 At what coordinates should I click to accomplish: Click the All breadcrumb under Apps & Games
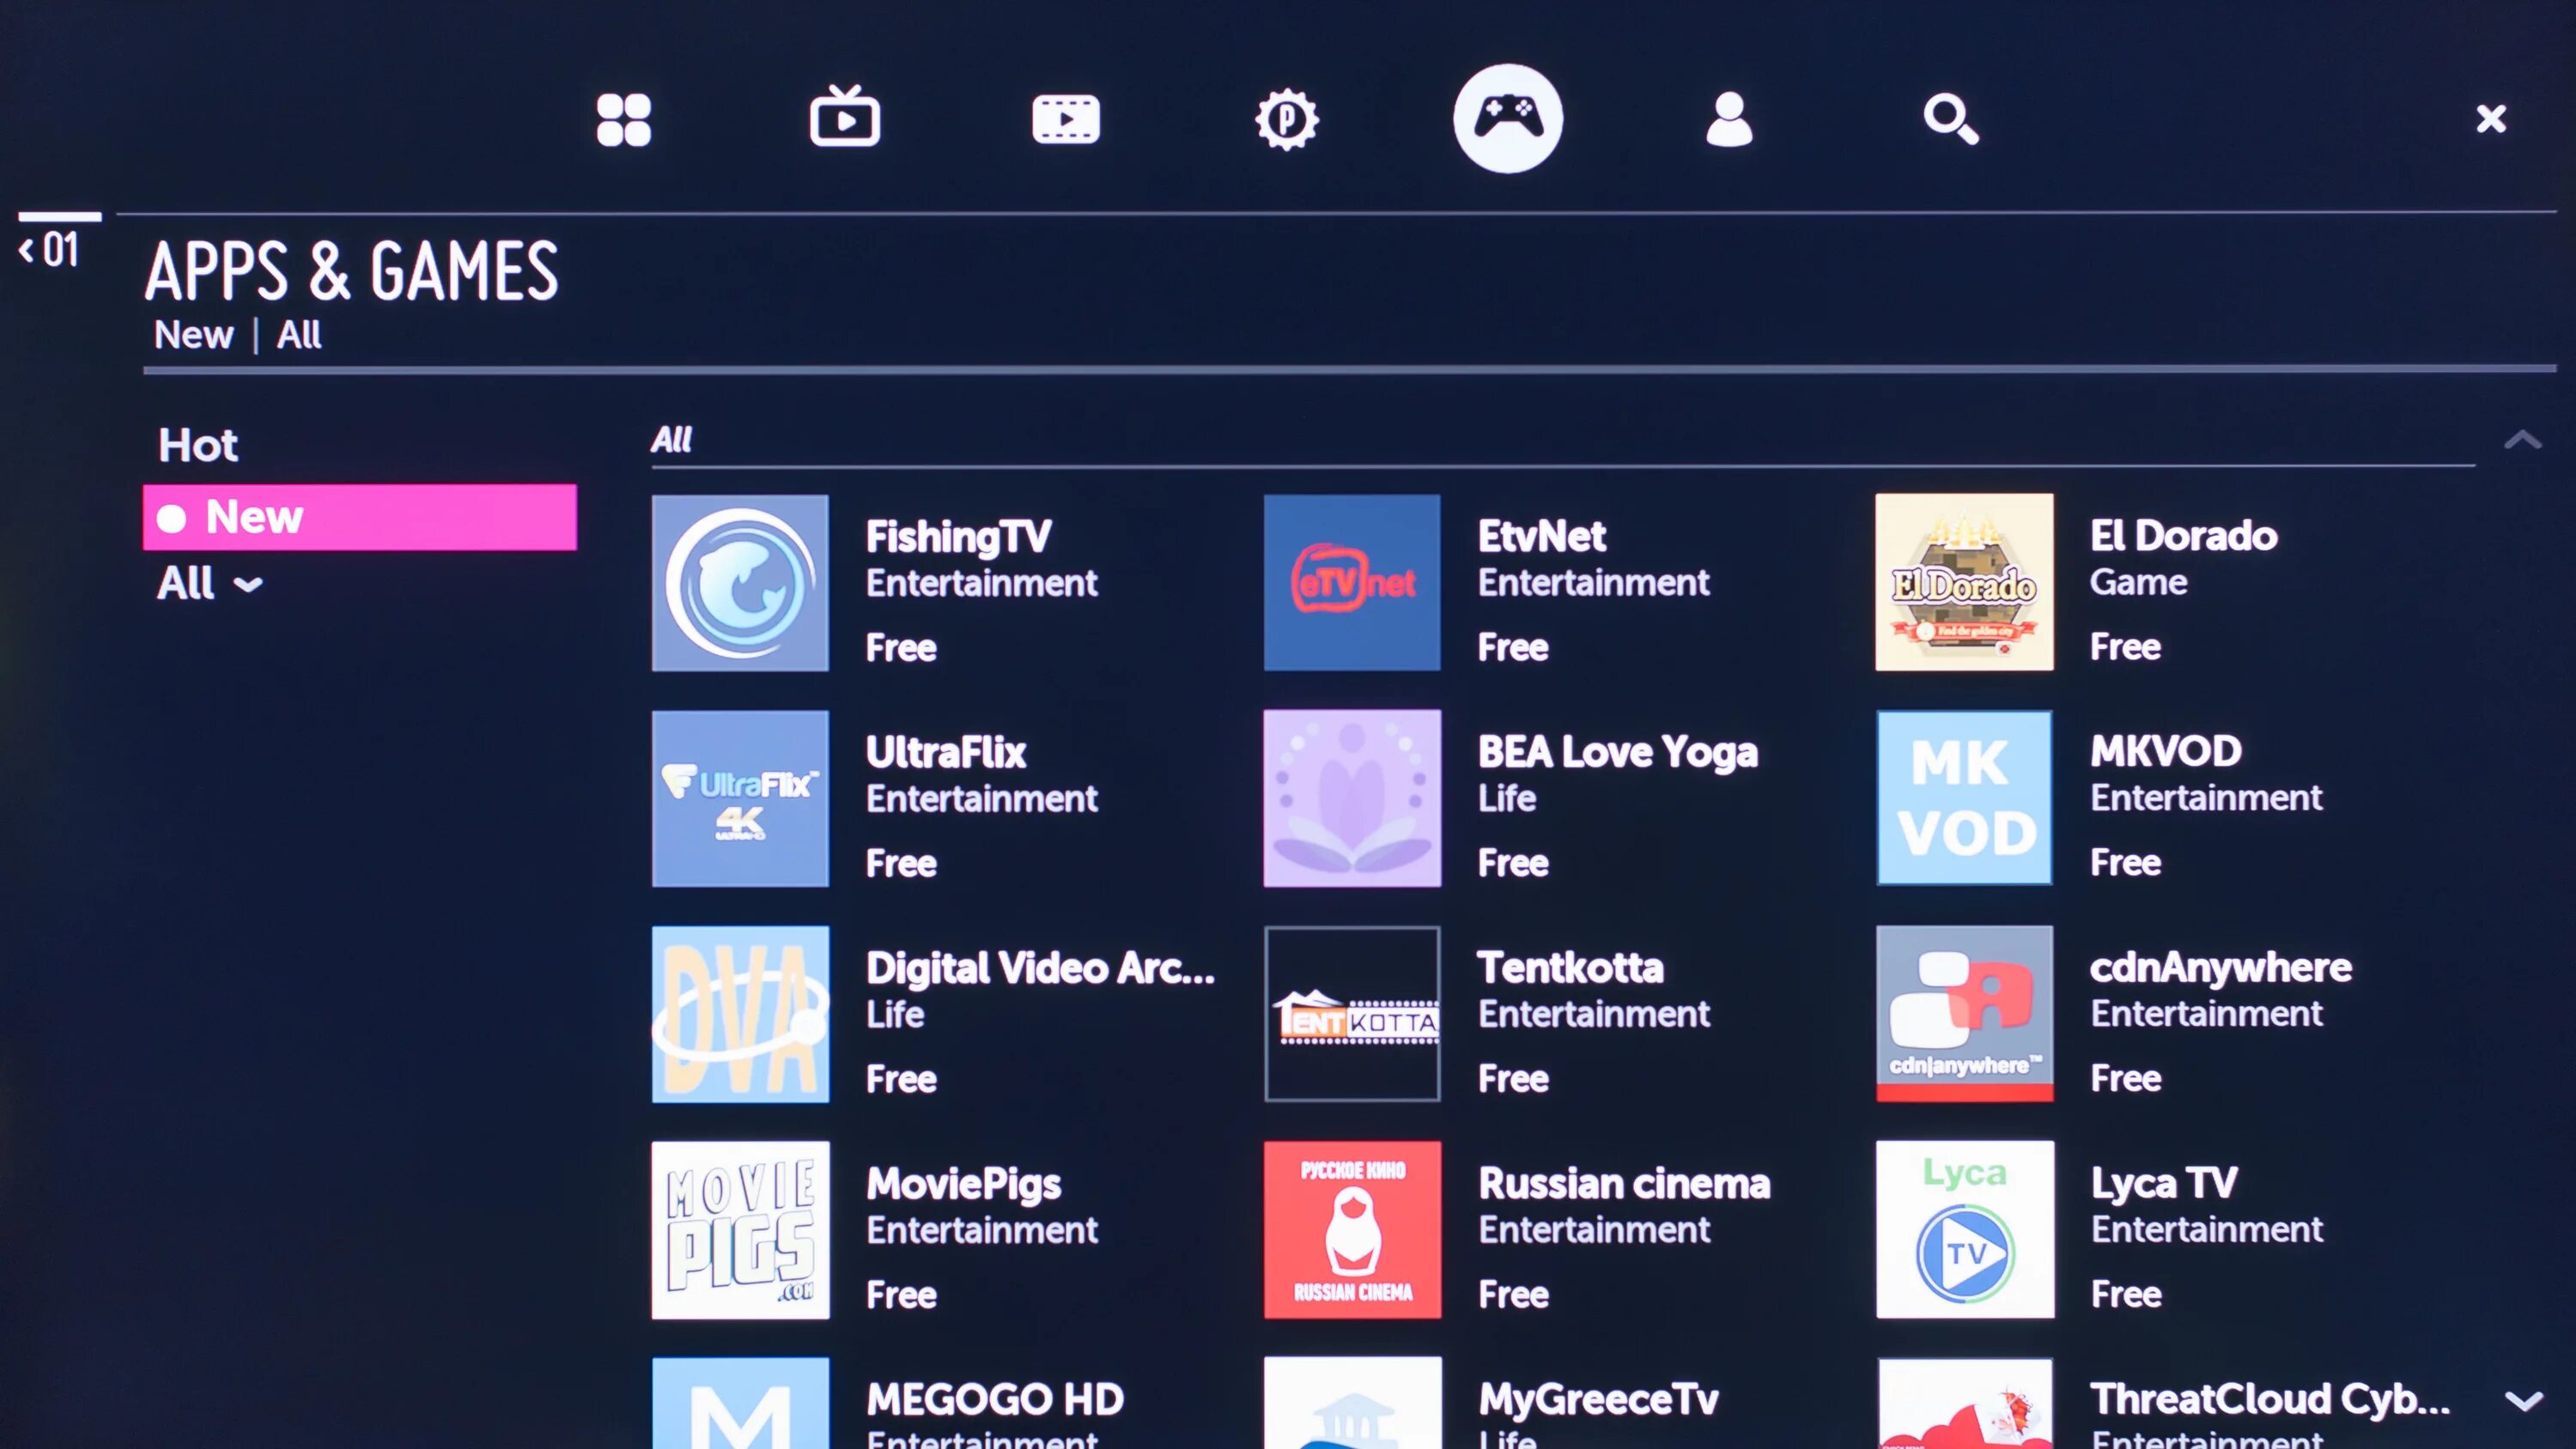click(x=299, y=335)
